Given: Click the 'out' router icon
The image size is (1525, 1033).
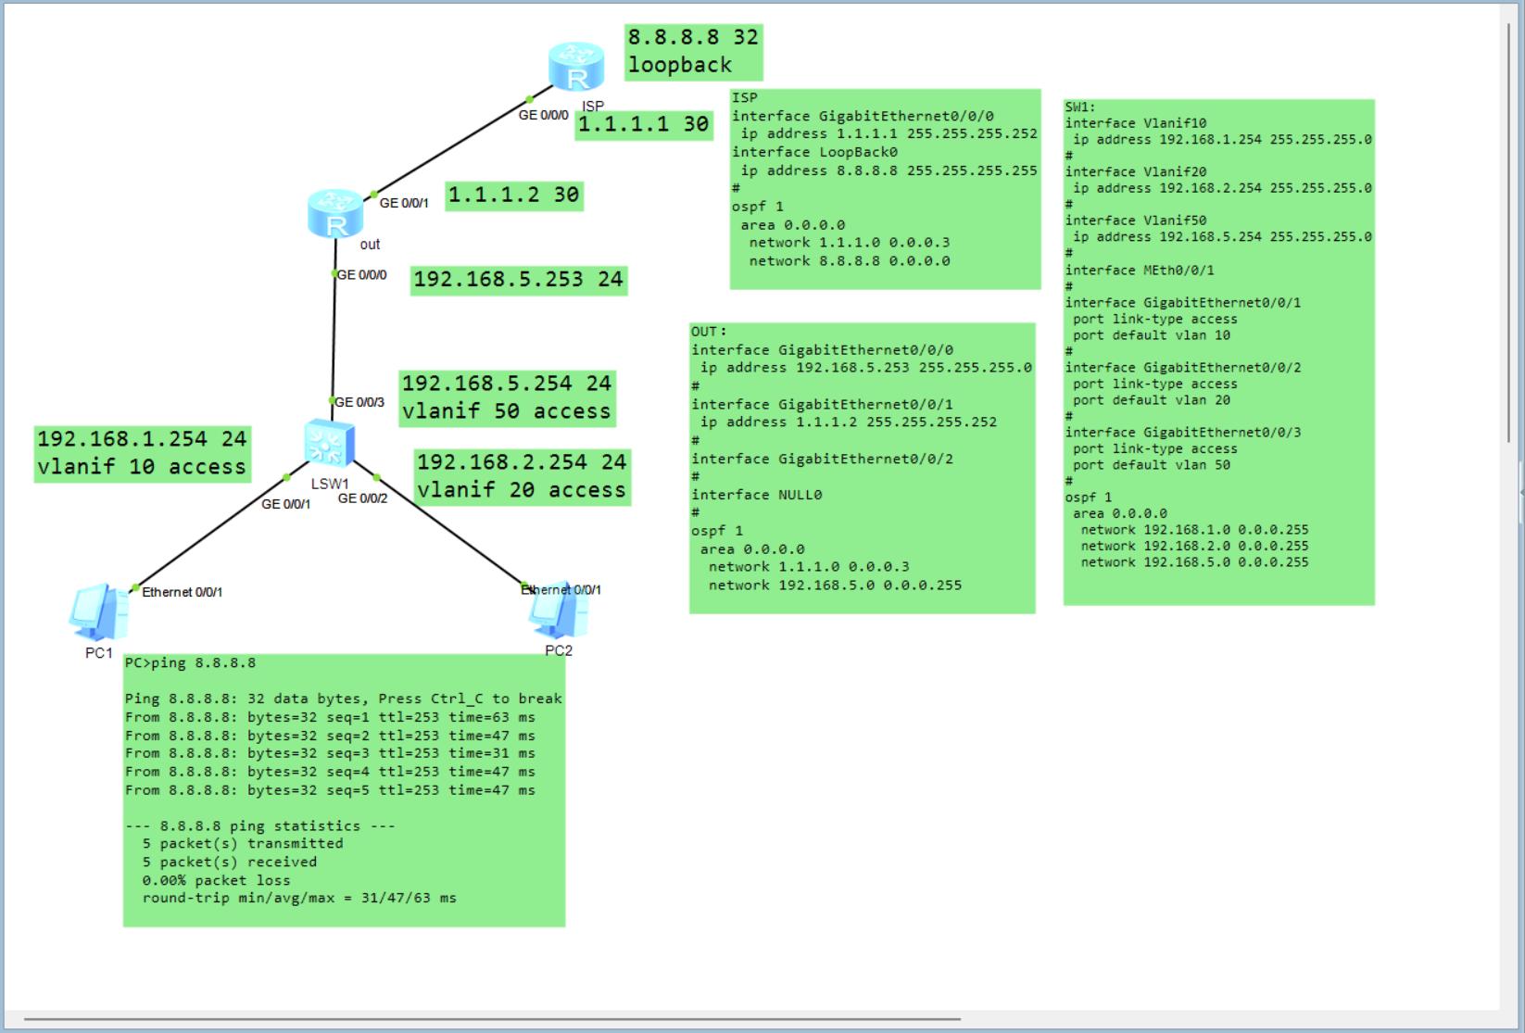Looking at the screenshot, I should 334,213.
